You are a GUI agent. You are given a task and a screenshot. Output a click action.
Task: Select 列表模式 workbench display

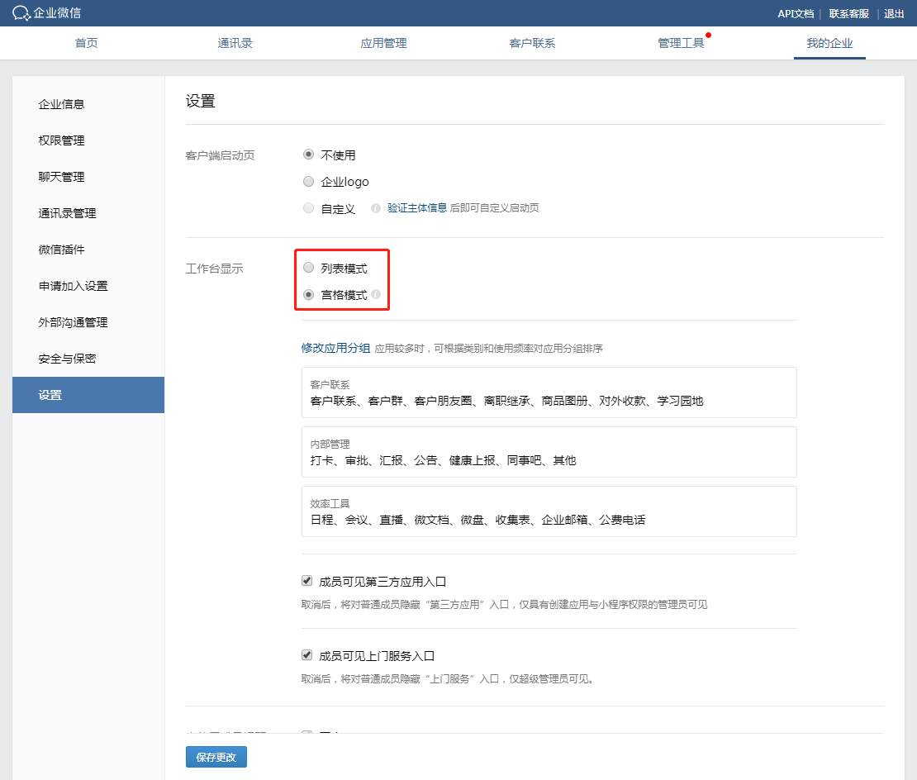[x=309, y=268]
